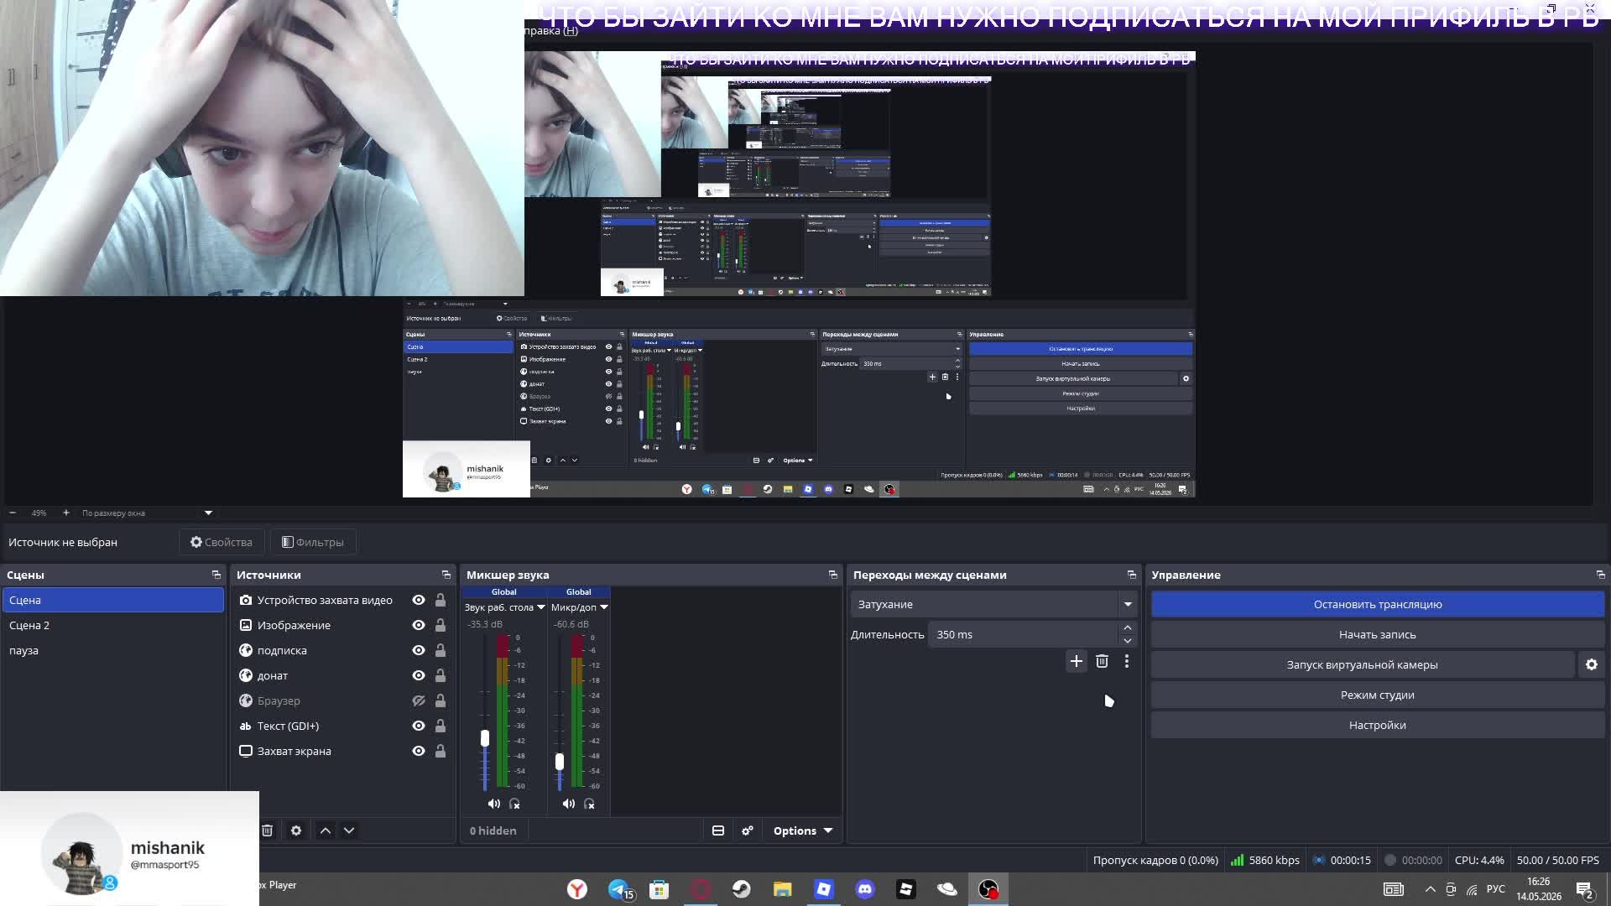Start Запуск виртуальной камеры
1611x906 pixels.
coord(1363,664)
